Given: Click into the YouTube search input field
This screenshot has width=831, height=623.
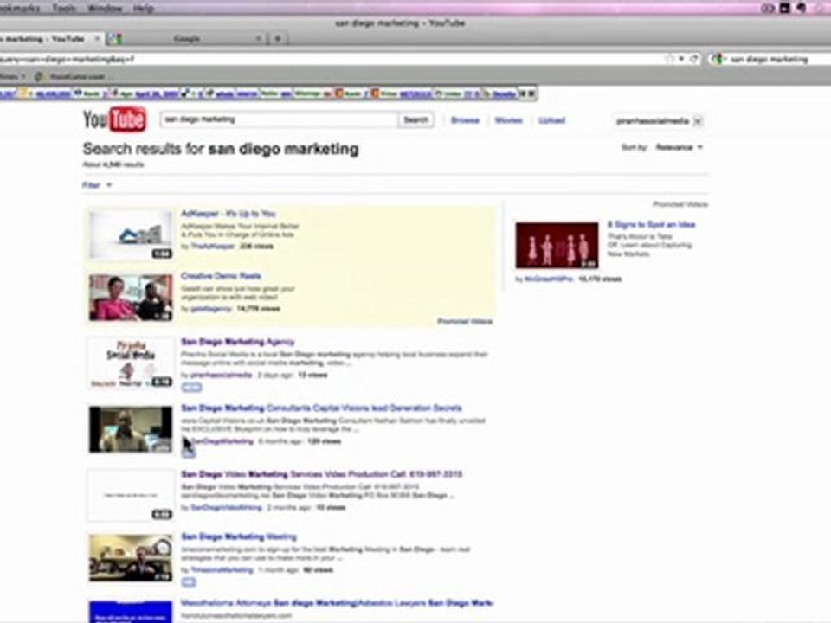Looking at the screenshot, I should (x=280, y=119).
